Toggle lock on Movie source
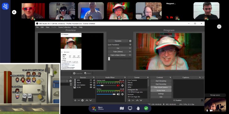The width and height of the screenshot is (229, 114). coord(94,83)
